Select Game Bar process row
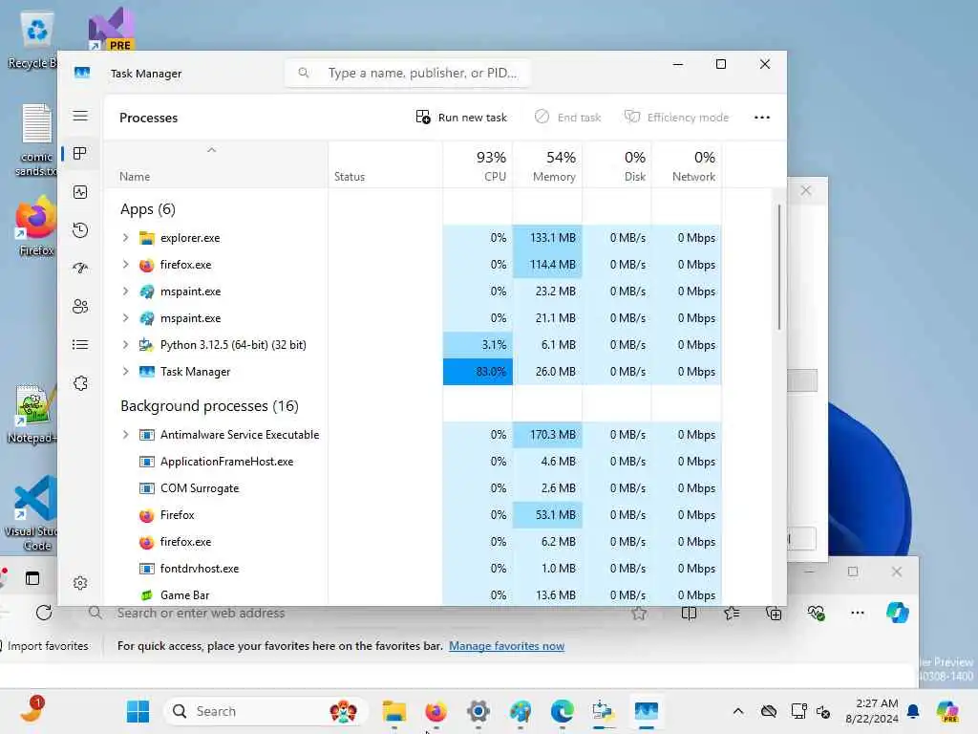This screenshot has width=978, height=734. pyautogui.click(x=413, y=594)
